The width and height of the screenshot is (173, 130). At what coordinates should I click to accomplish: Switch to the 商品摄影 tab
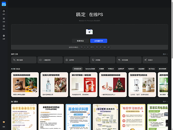pyautogui.click(x=141, y=69)
